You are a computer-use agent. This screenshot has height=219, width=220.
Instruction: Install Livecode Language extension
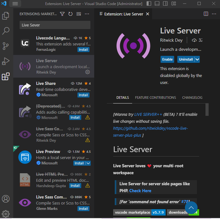[83, 50]
